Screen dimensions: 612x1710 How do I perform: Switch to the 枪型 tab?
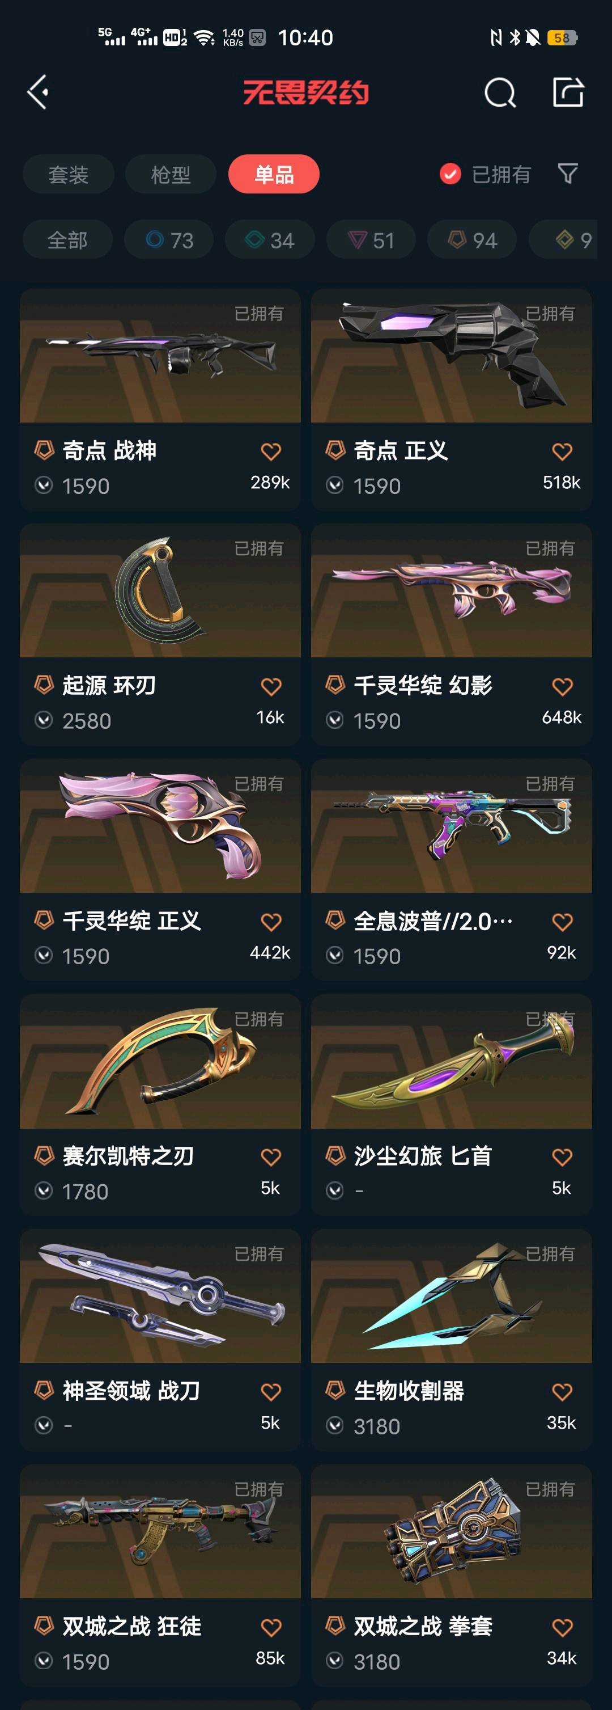pos(171,174)
